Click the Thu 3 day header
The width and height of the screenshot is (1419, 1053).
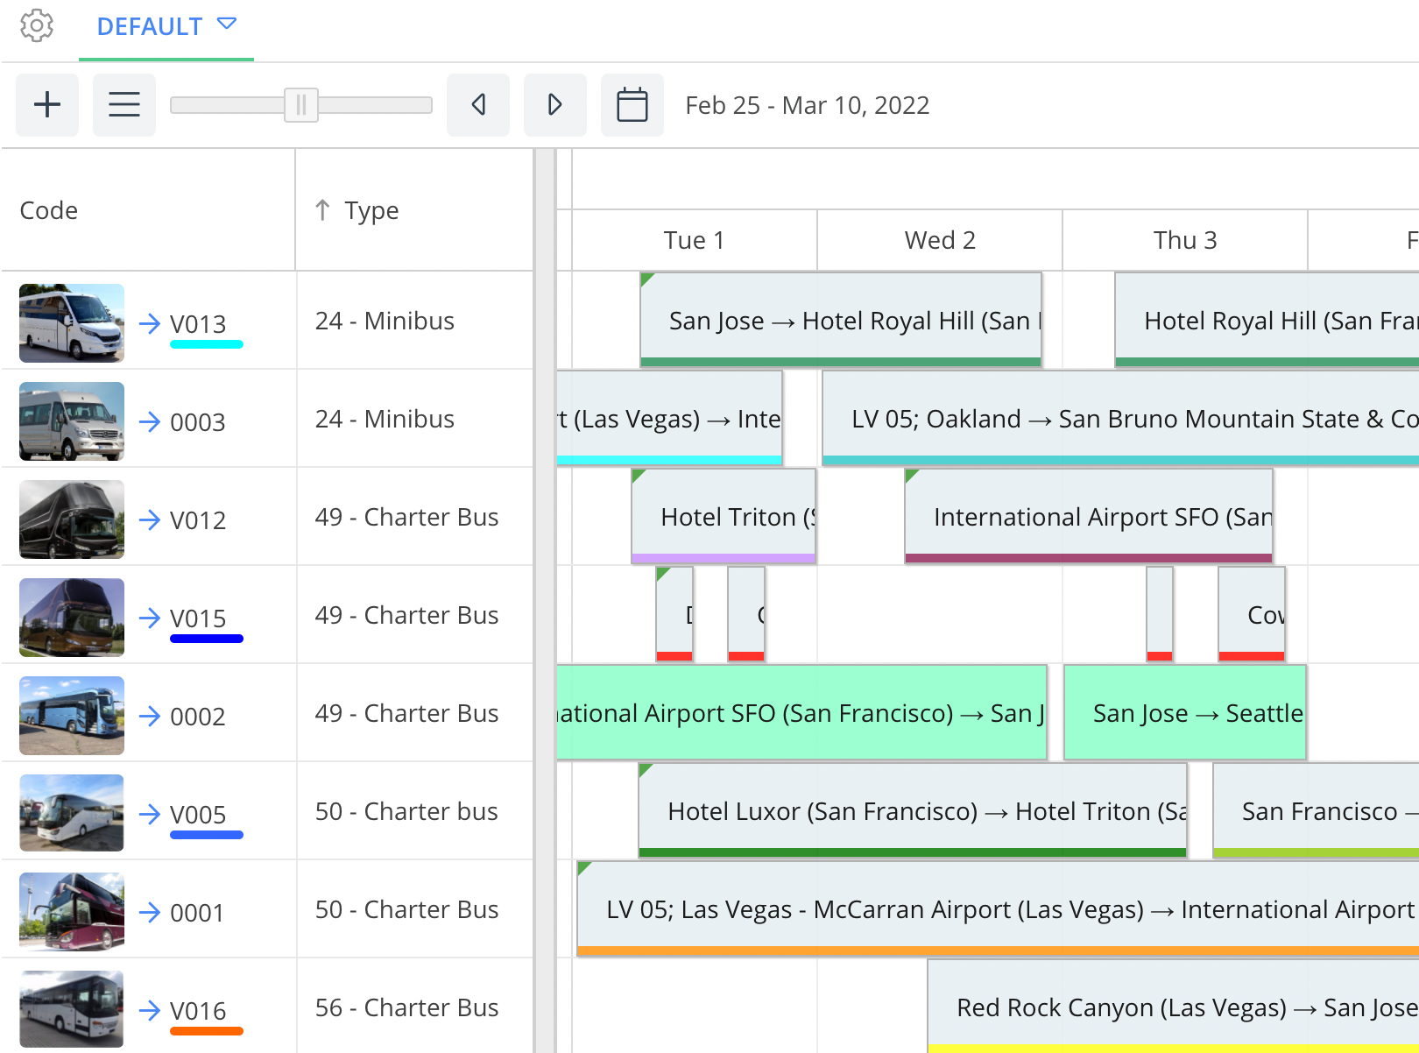pyautogui.click(x=1185, y=240)
